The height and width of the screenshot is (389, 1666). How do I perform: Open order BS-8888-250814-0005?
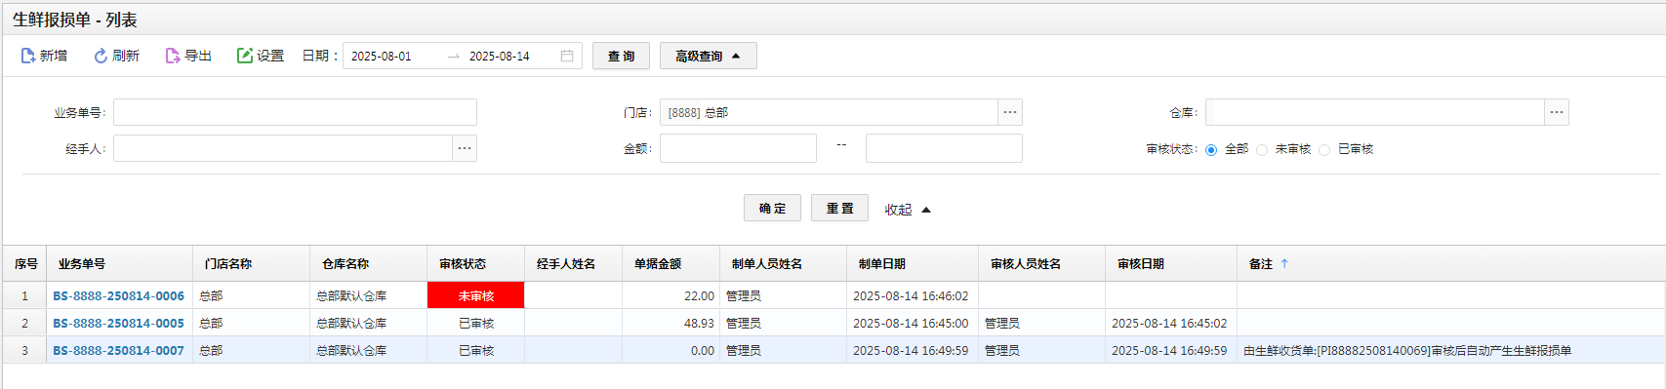tap(118, 323)
